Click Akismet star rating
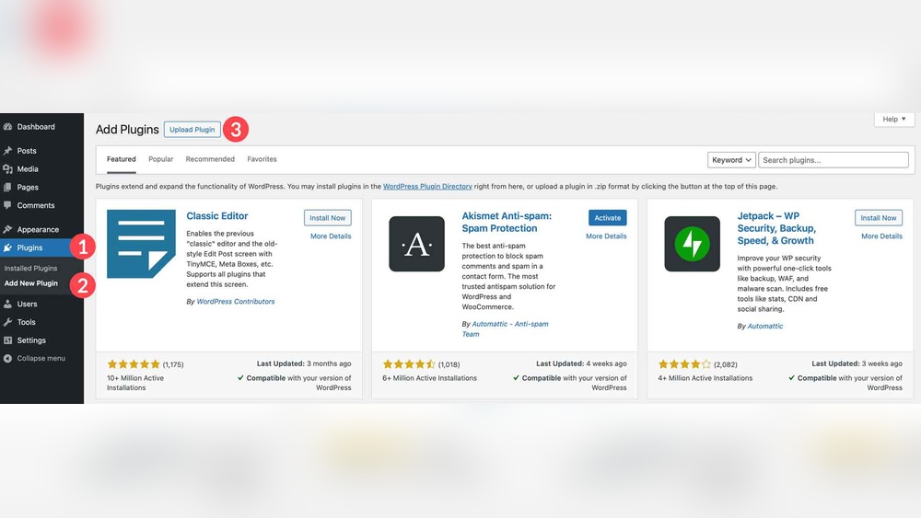 pos(409,364)
